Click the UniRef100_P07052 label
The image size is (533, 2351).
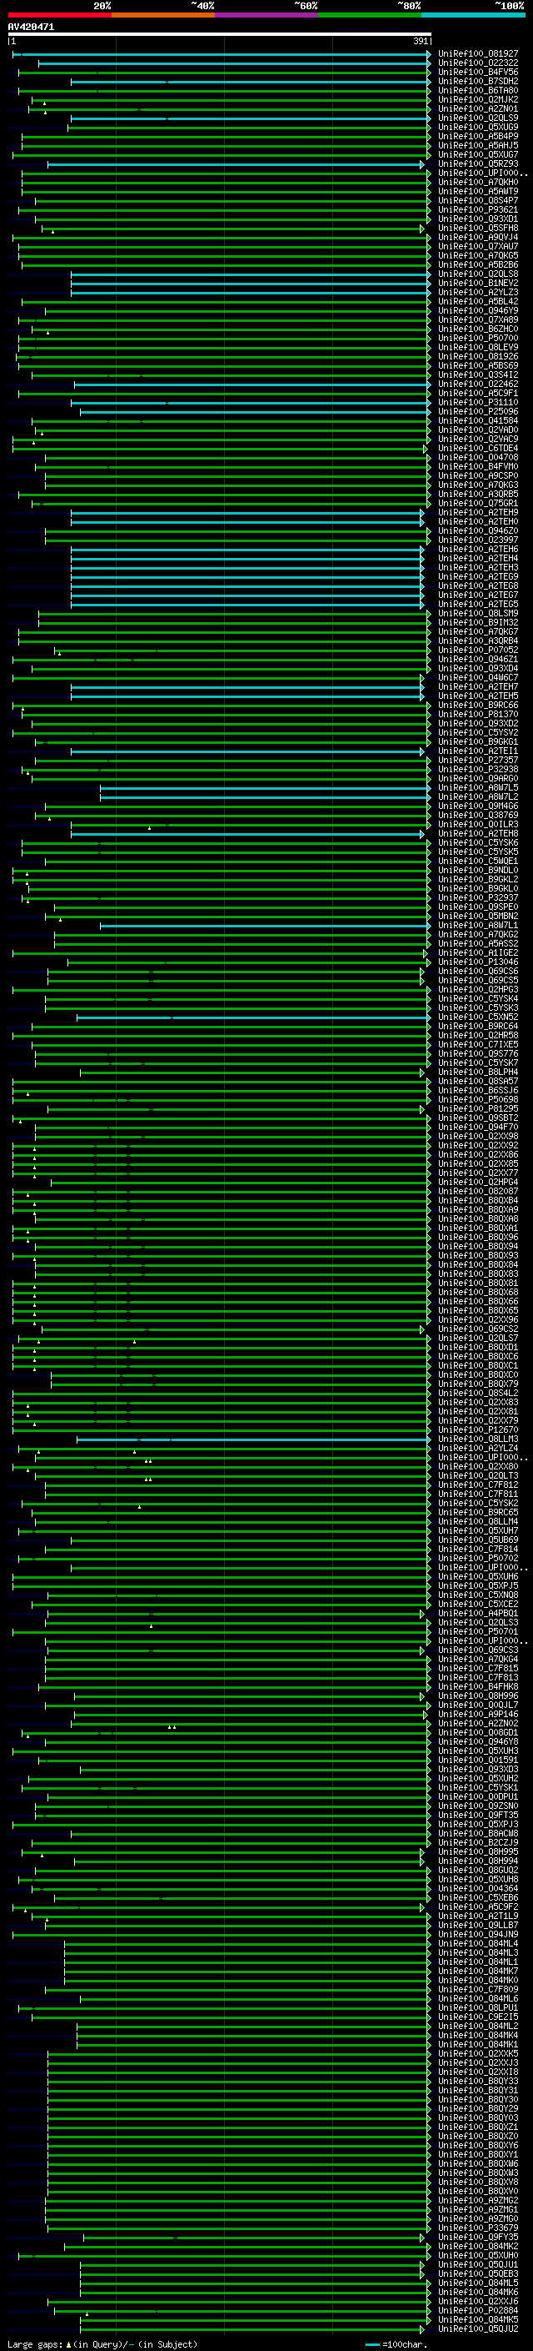coord(478,650)
